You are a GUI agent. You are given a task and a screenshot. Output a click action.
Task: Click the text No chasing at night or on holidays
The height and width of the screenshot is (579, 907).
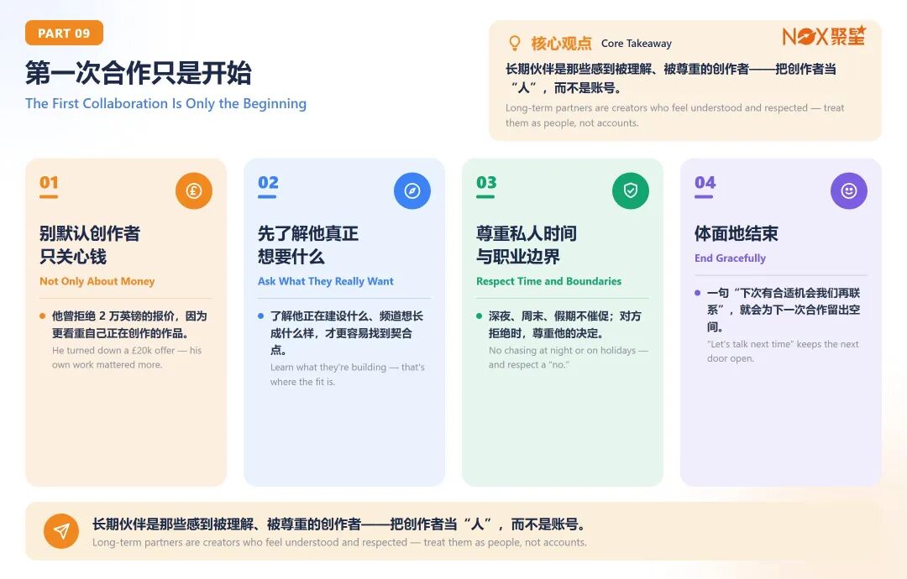pos(568,357)
